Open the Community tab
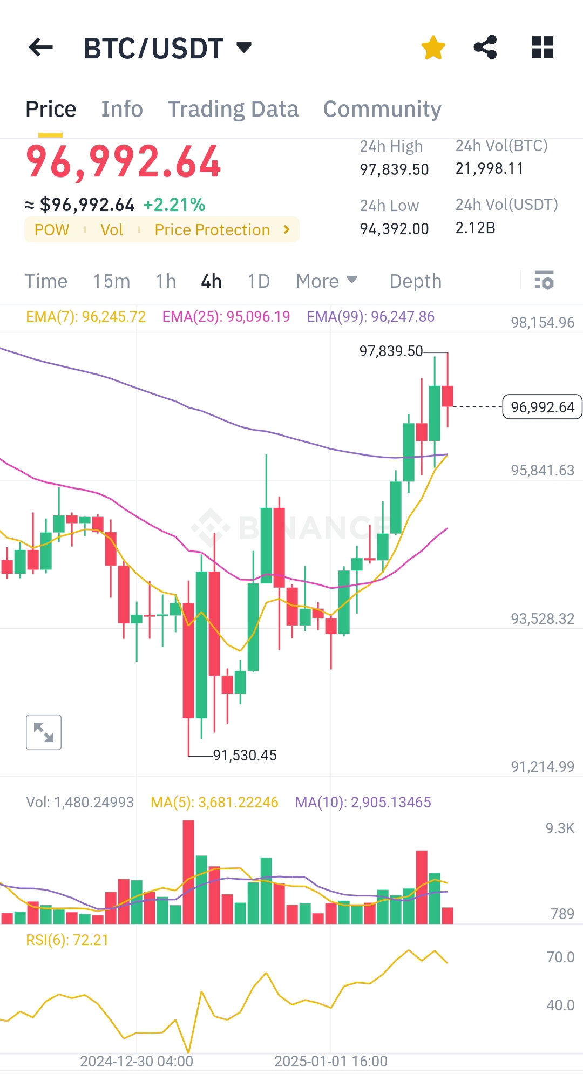 point(382,109)
